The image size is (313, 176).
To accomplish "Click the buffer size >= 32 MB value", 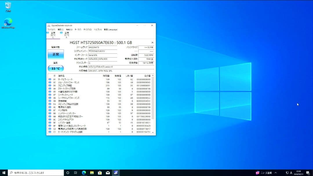I will point(146,47).
